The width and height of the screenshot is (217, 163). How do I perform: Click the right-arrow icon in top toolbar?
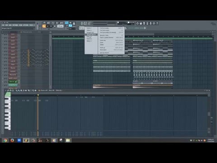71,23
